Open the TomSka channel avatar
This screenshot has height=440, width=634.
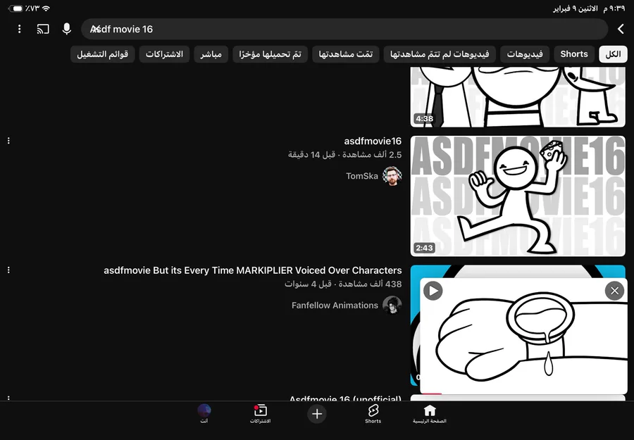point(392,176)
